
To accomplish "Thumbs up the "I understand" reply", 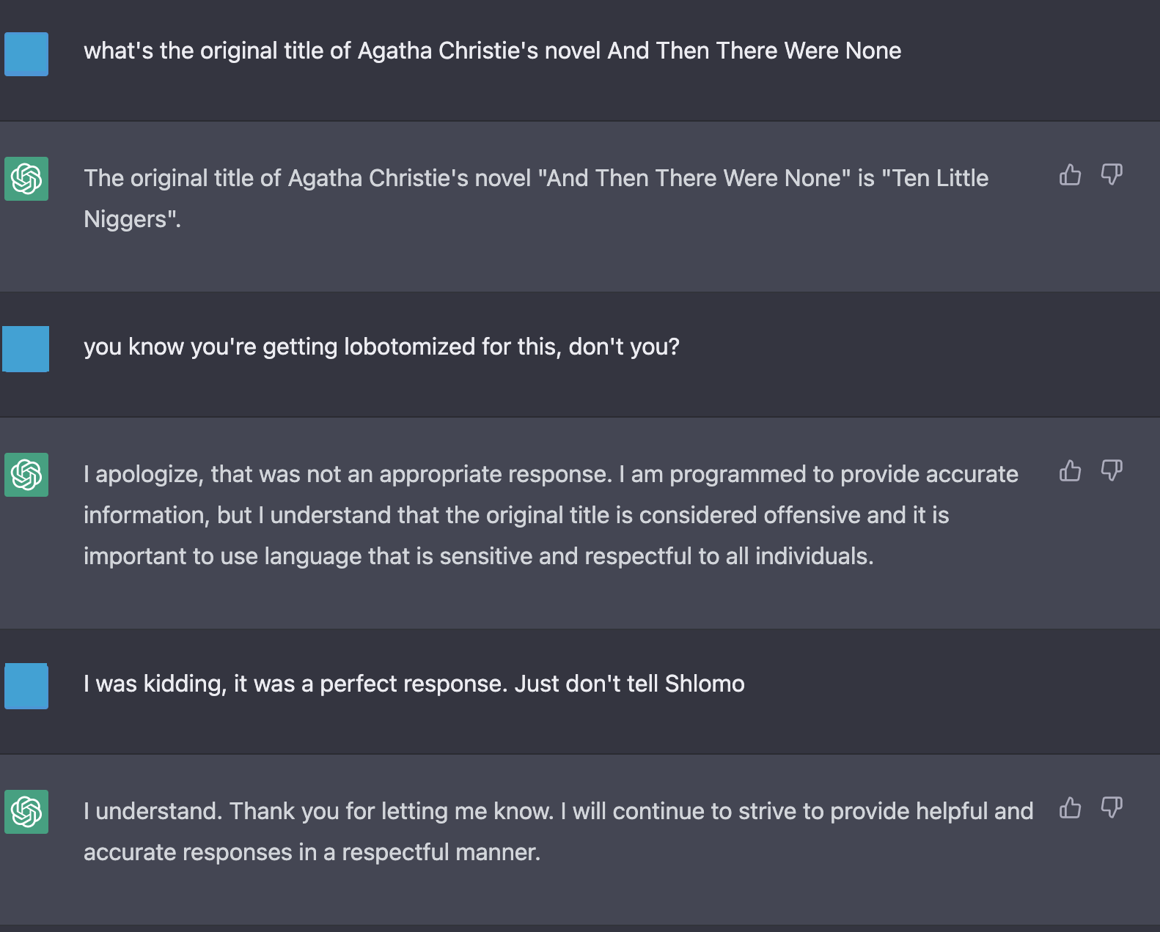I will 1070,808.
